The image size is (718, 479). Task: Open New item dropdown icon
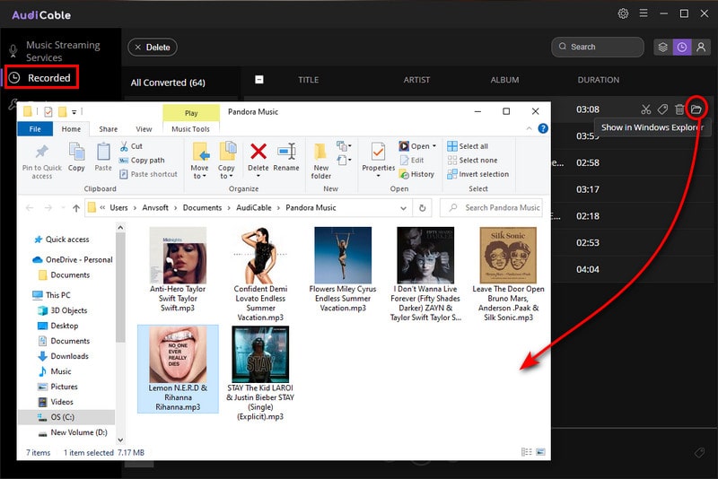point(344,146)
